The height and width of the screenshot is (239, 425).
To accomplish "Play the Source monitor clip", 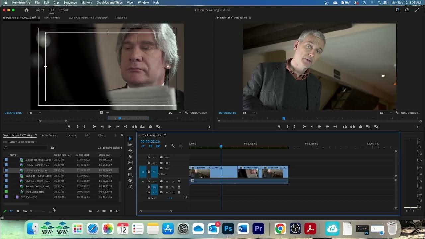I will (x=110, y=127).
